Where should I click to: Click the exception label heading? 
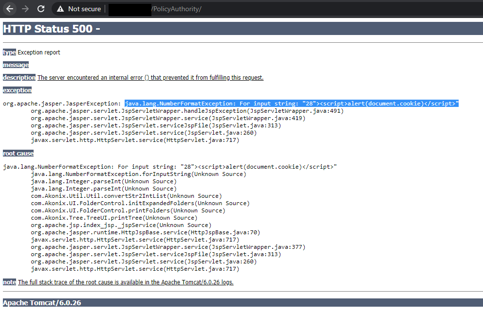point(17,90)
